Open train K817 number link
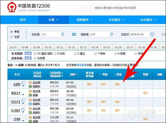 [16, 93]
